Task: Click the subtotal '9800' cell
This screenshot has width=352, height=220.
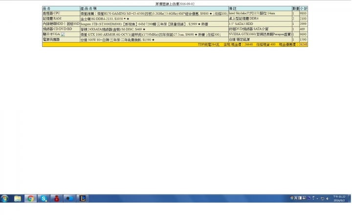Action: tap(303, 14)
